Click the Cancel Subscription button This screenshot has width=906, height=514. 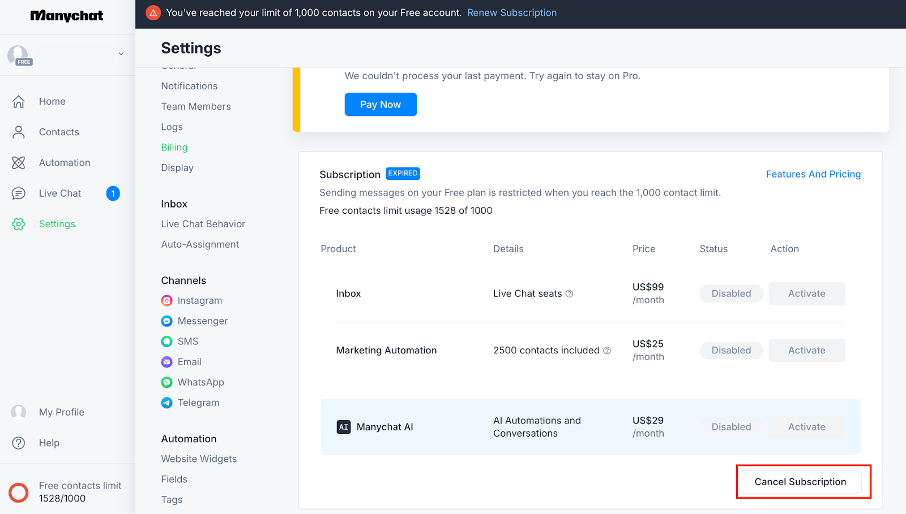pyautogui.click(x=800, y=482)
